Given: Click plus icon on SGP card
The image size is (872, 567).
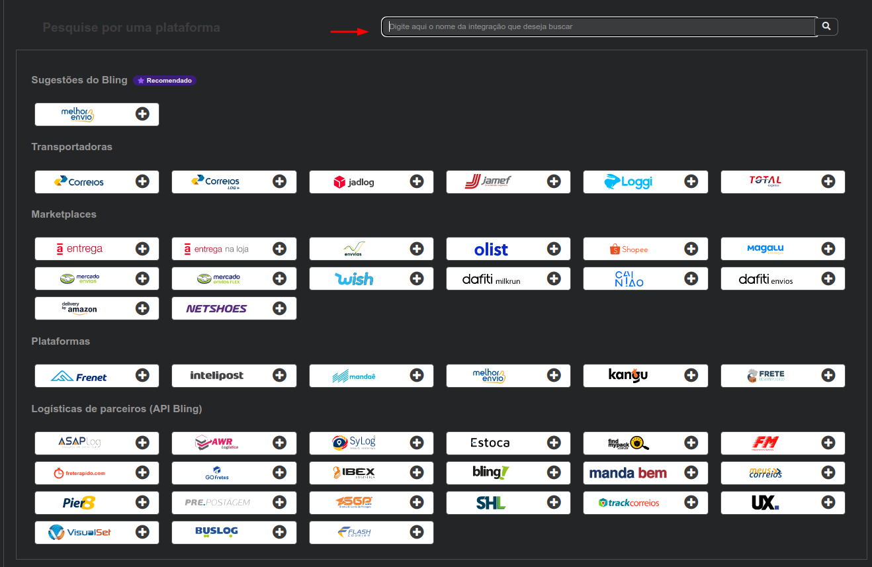Looking at the screenshot, I should coord(417,502).
